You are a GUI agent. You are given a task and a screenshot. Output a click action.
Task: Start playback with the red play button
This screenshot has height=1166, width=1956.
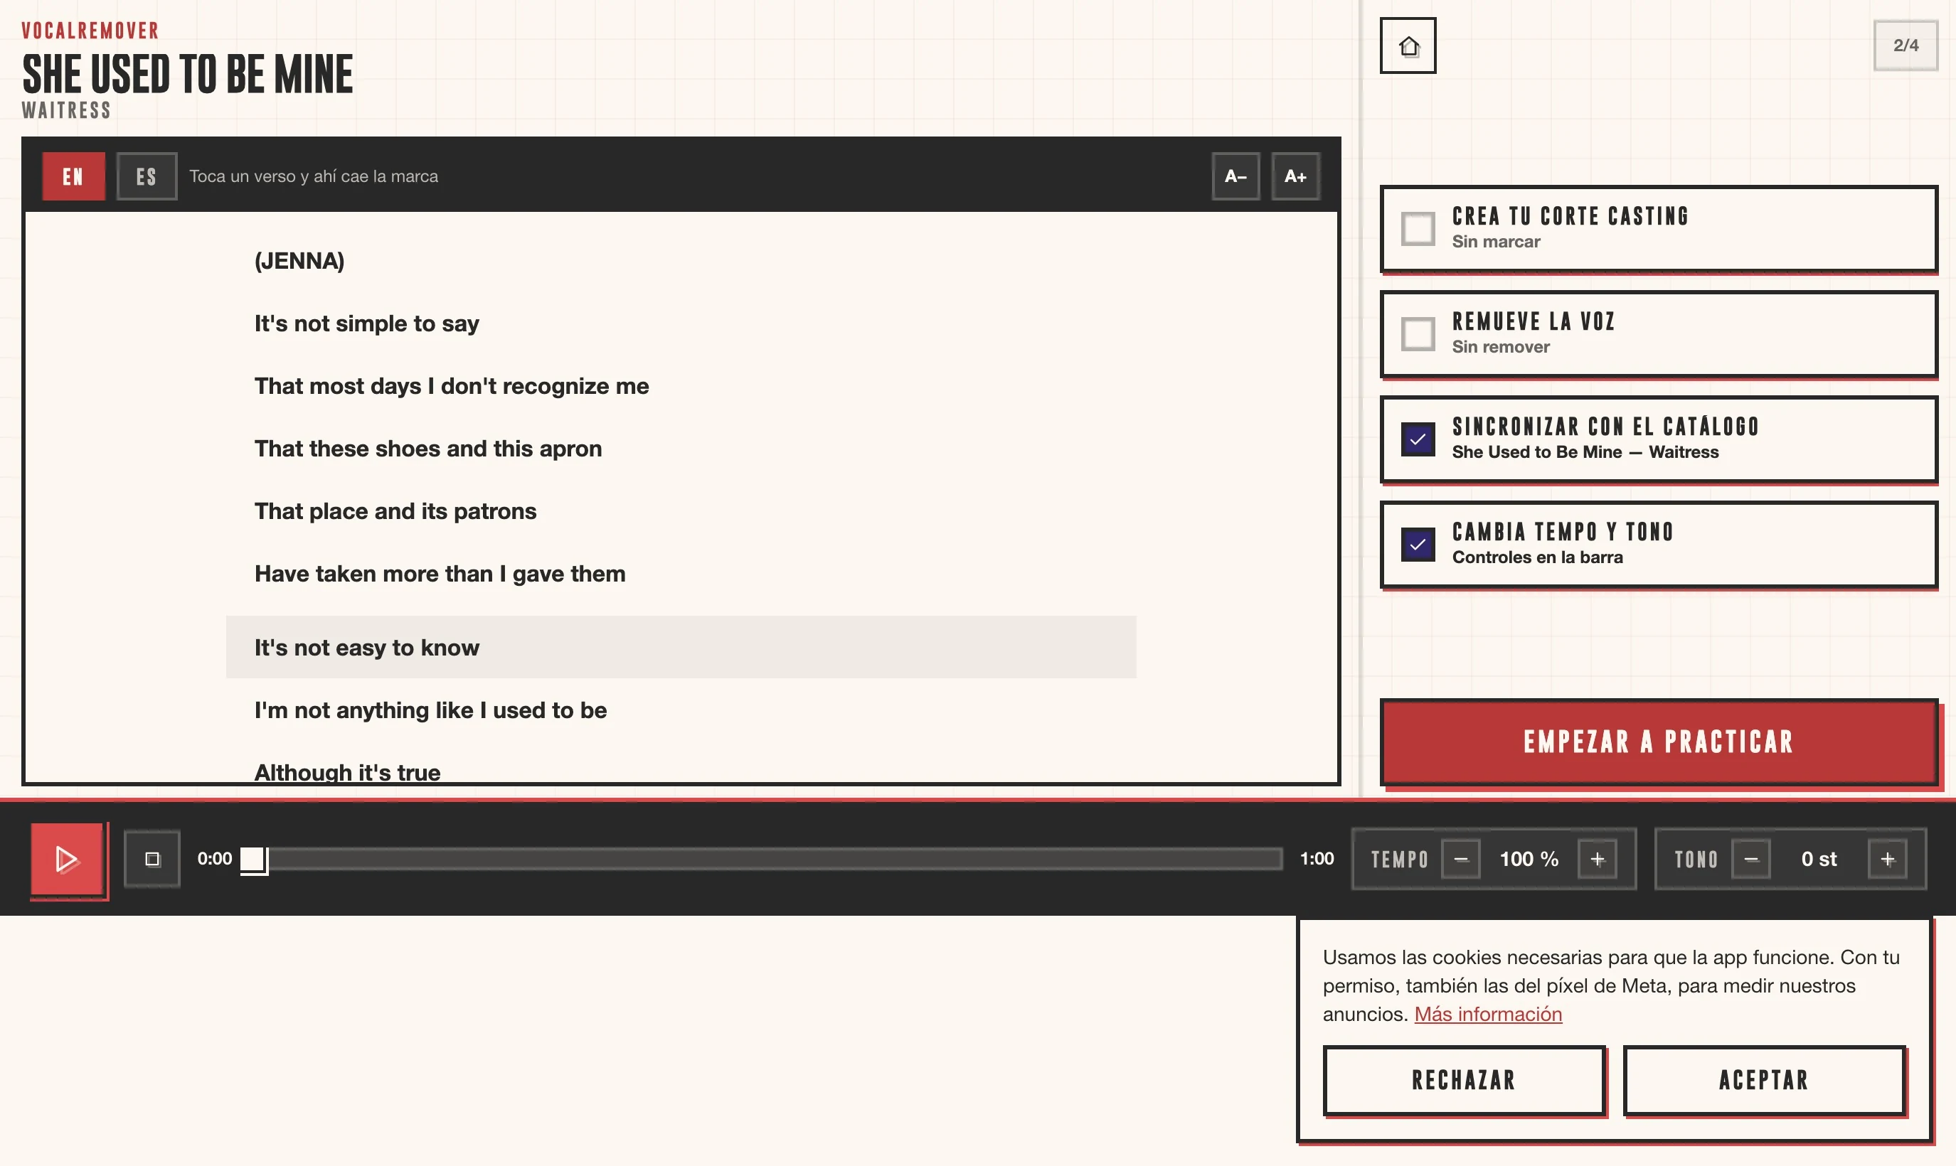pos(67,859)
